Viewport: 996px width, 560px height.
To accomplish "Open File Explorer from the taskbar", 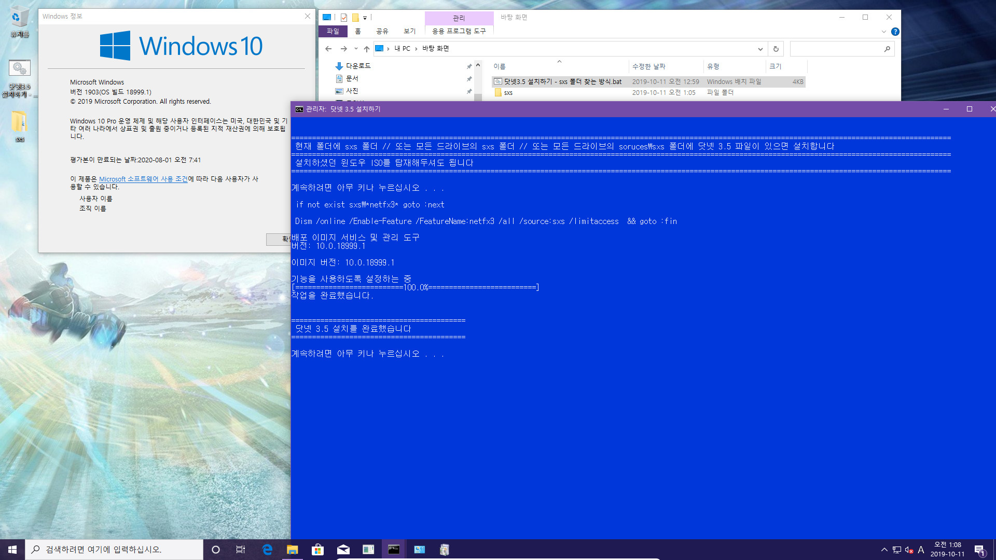I will pos(293,550).
